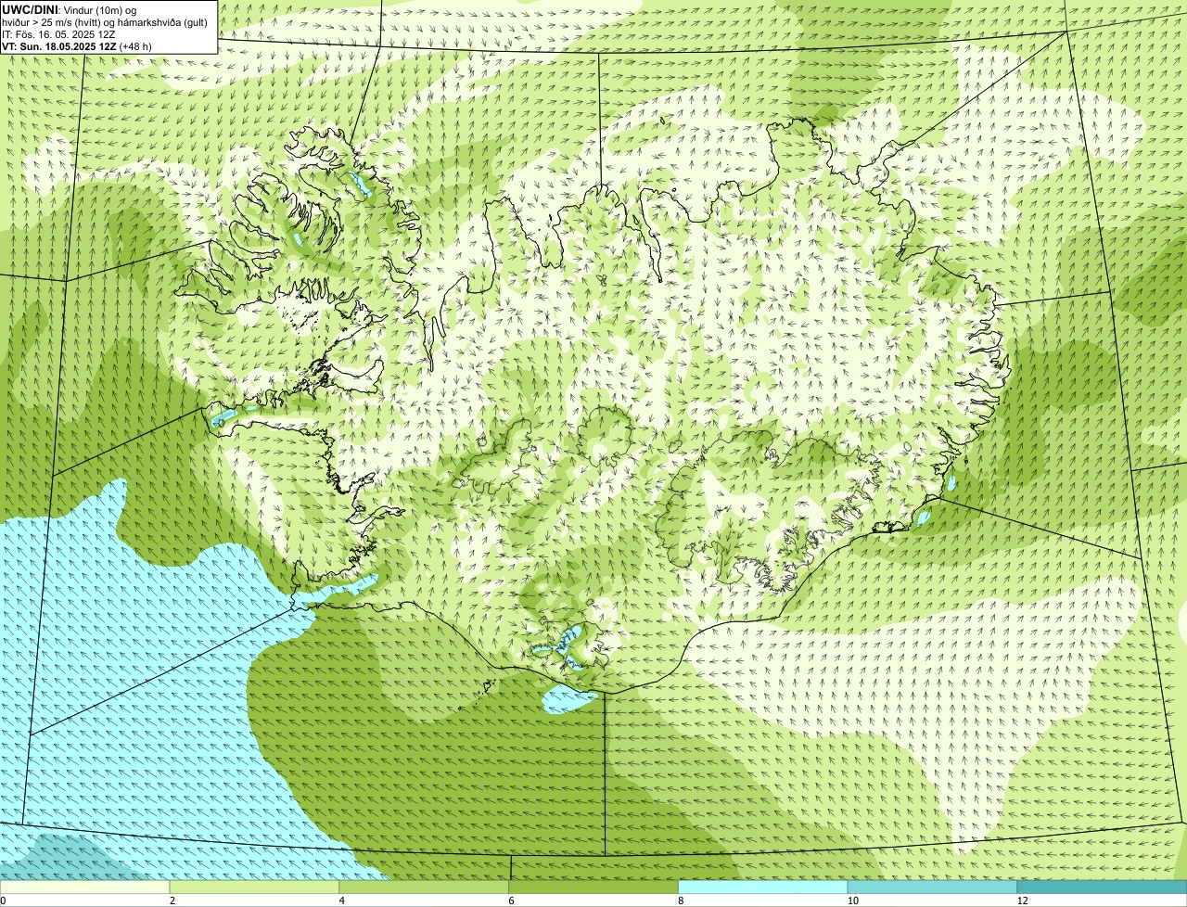Click the teal 10–12 legend swatch
The width and height of the screenshot is (1187, 907).
click(x=932, y=888)
